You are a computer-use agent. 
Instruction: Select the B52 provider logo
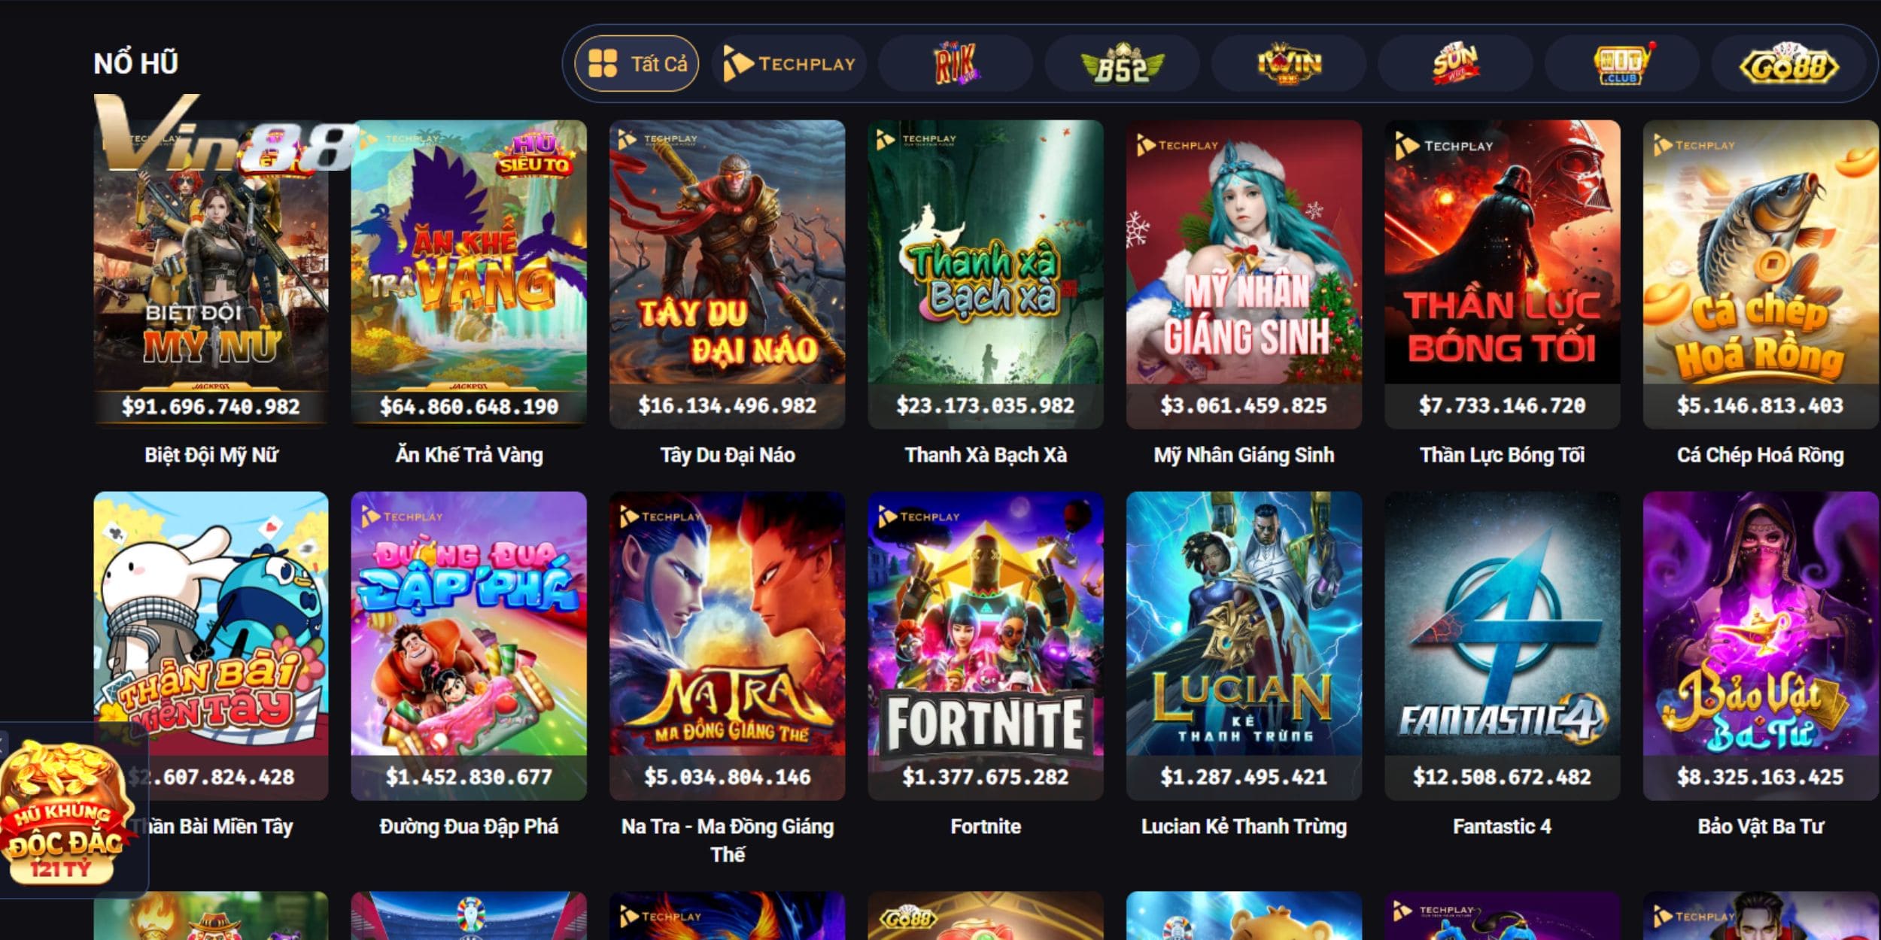(1122, 64)
